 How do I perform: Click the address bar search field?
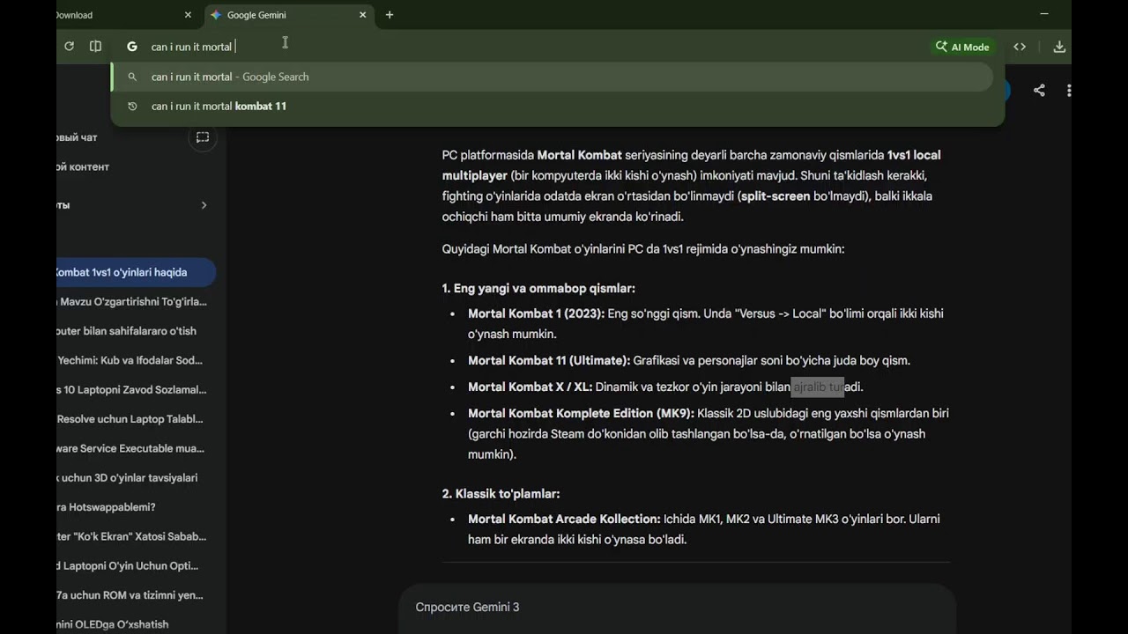point(529,47)
